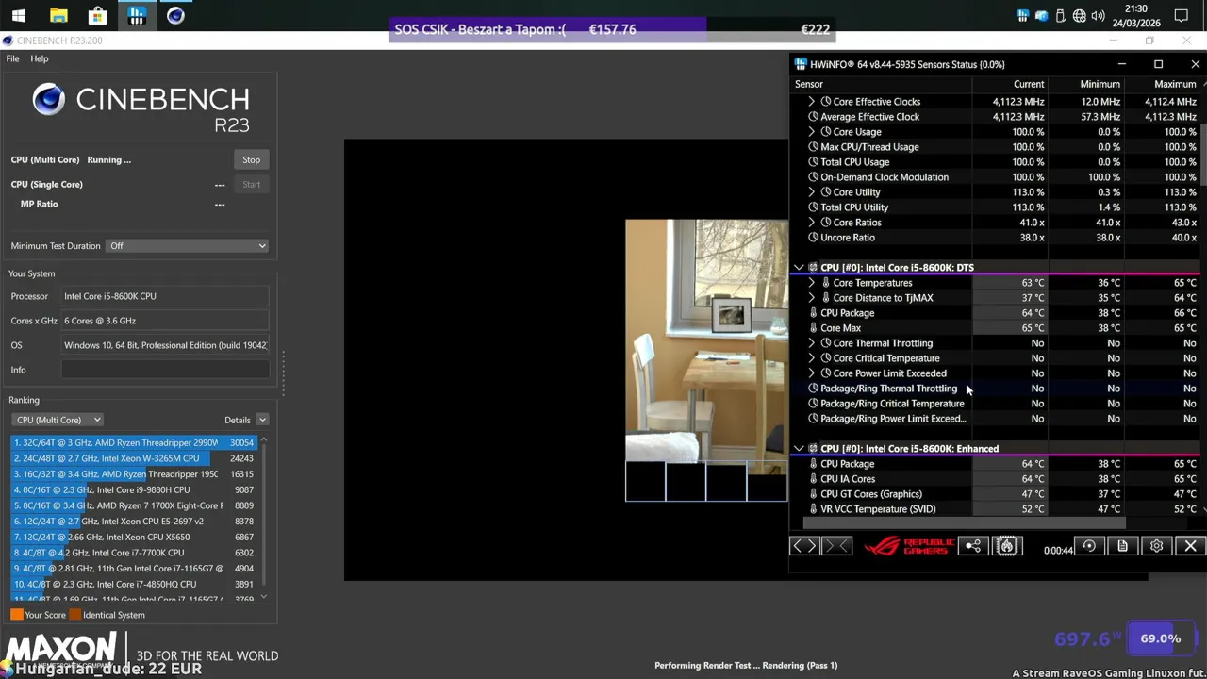The height and width of the screenshot is (679, 1207).
Task: Open the Cinebench File menu
Action: [x=13, y=58]
